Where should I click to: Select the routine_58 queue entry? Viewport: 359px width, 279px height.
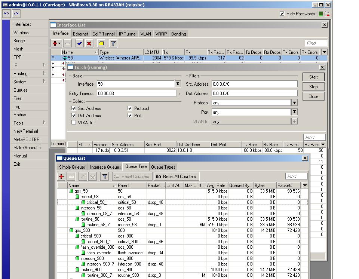point(90,219)
